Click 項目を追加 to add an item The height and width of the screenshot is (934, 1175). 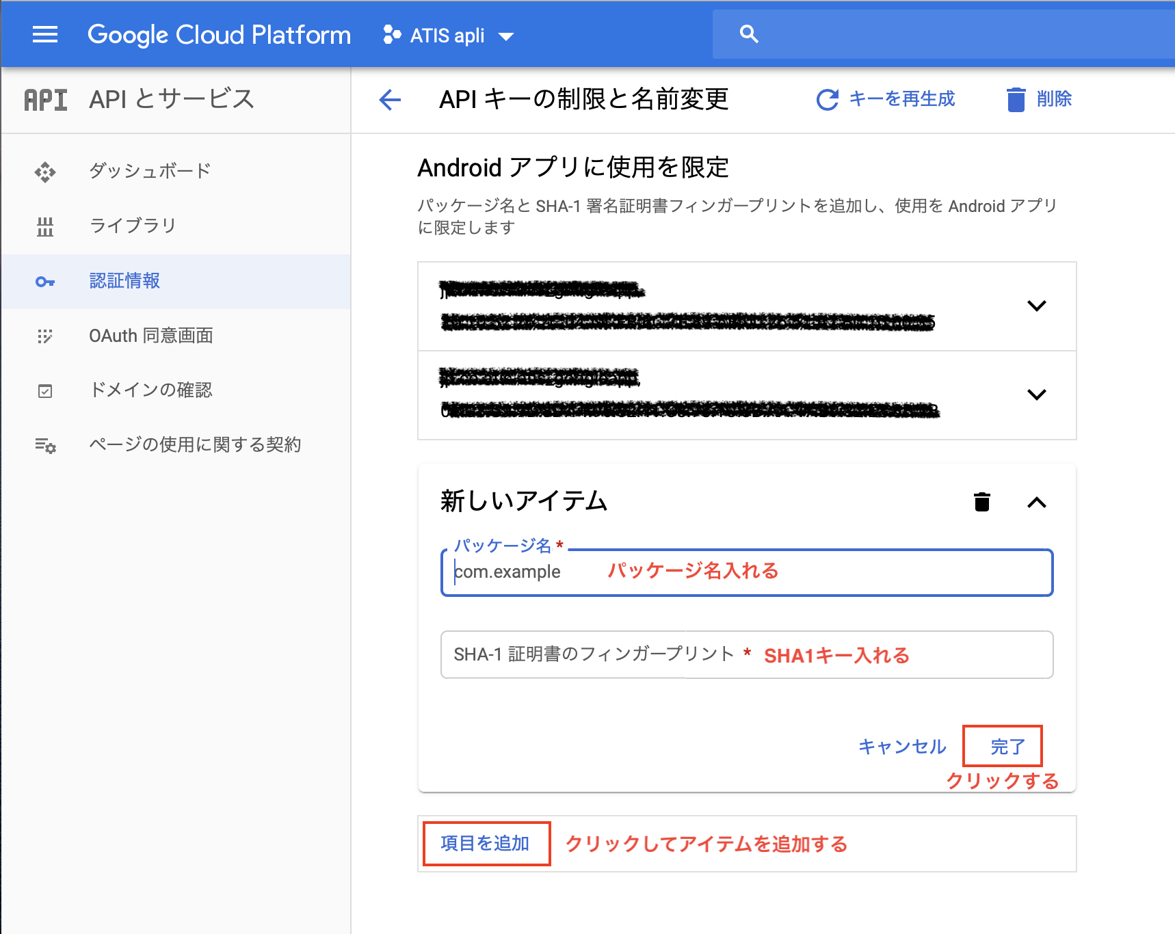(x=486, y=843)
